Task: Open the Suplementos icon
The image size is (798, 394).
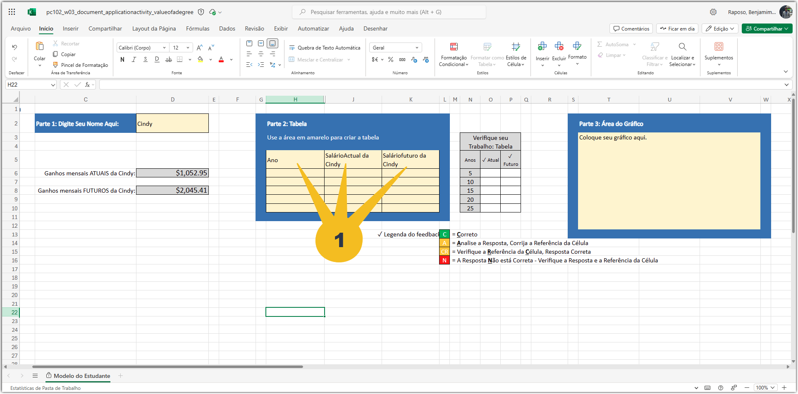Action: pos(719,47)
